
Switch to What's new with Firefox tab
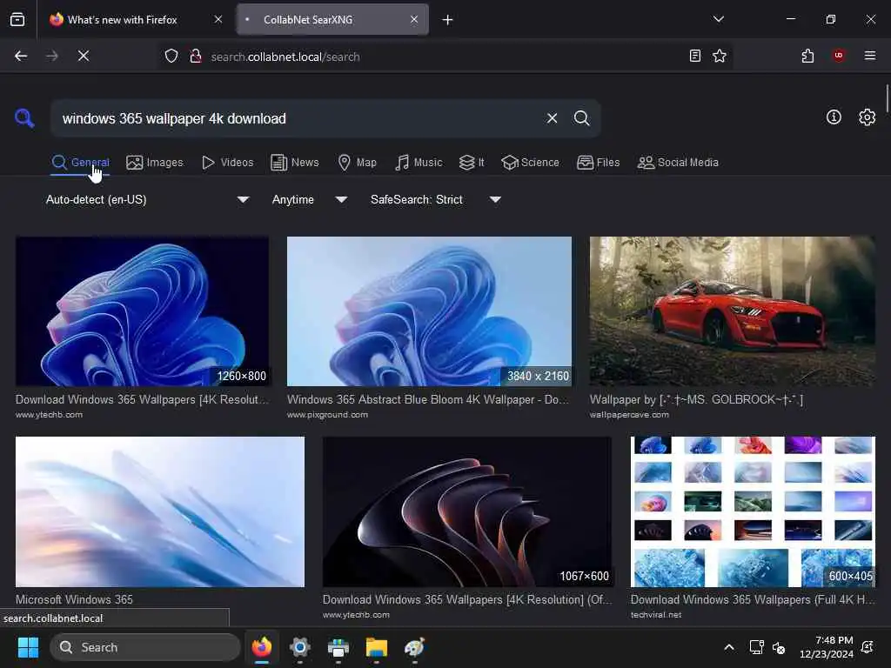(x=133, y=20)
